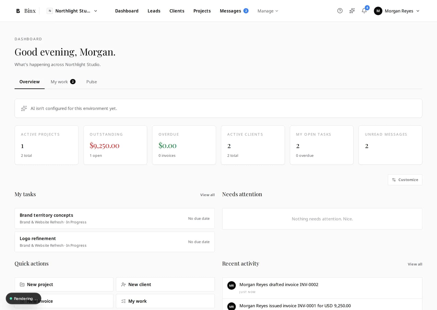Click the My work tab badge 2
This screenshot has height=310, width=437.
pos(73,82)
